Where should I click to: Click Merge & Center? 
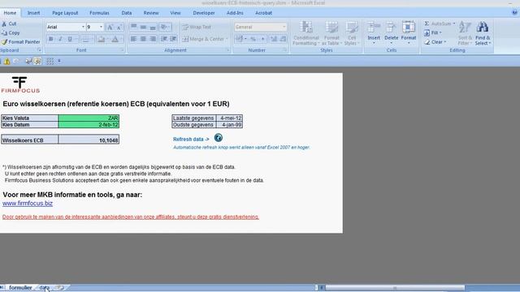click(x=205, y=39)
